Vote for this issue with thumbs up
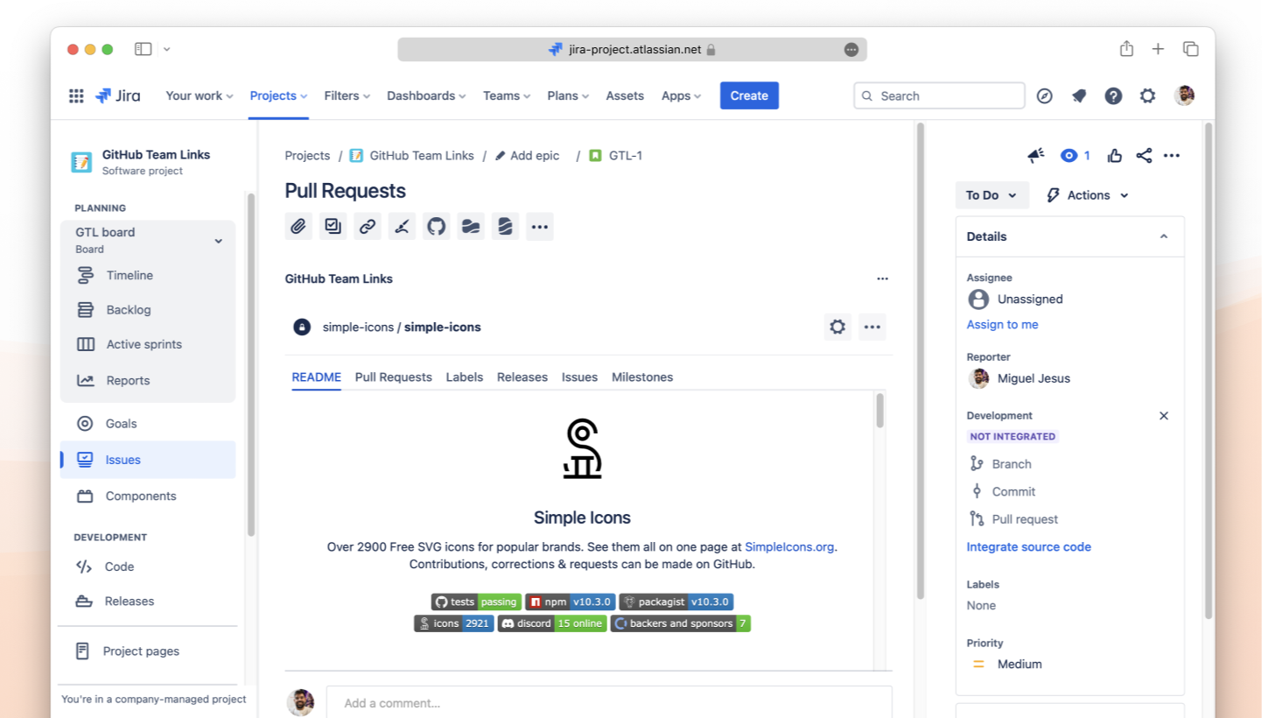 1114,155
